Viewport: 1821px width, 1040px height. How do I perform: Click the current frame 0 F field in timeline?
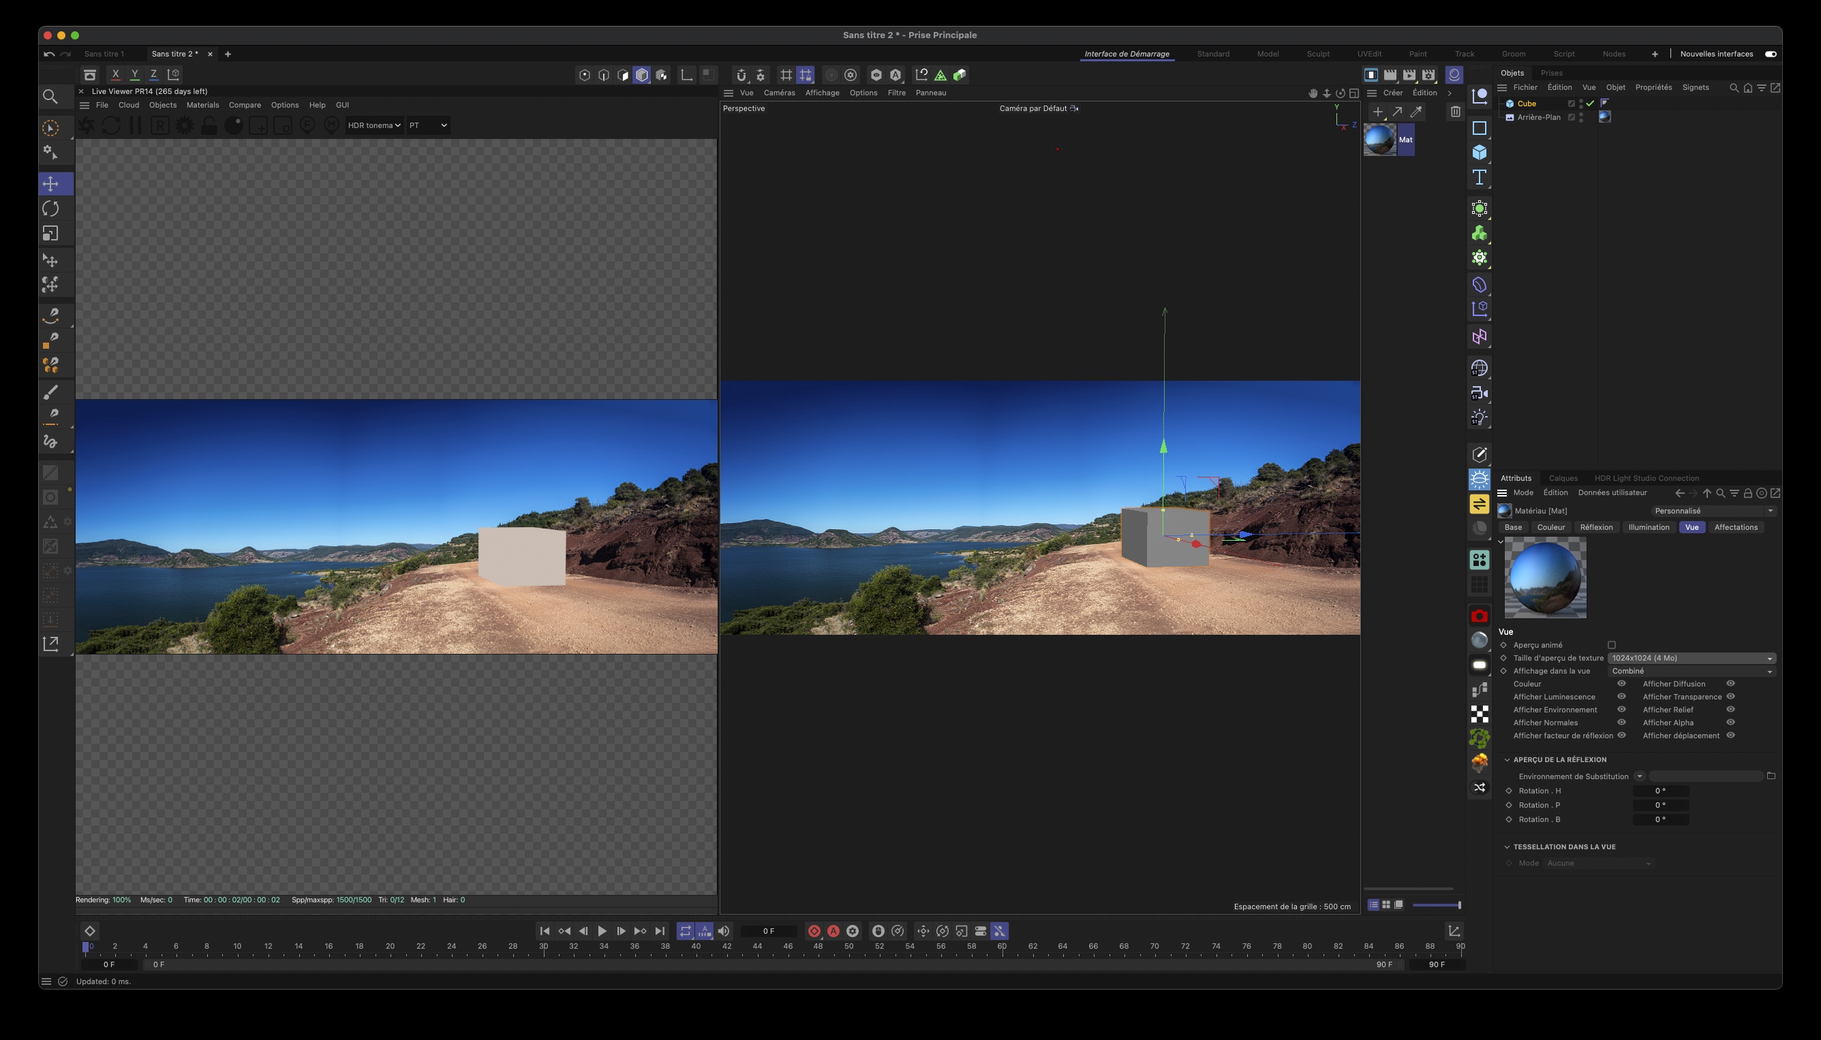point(768,931)
